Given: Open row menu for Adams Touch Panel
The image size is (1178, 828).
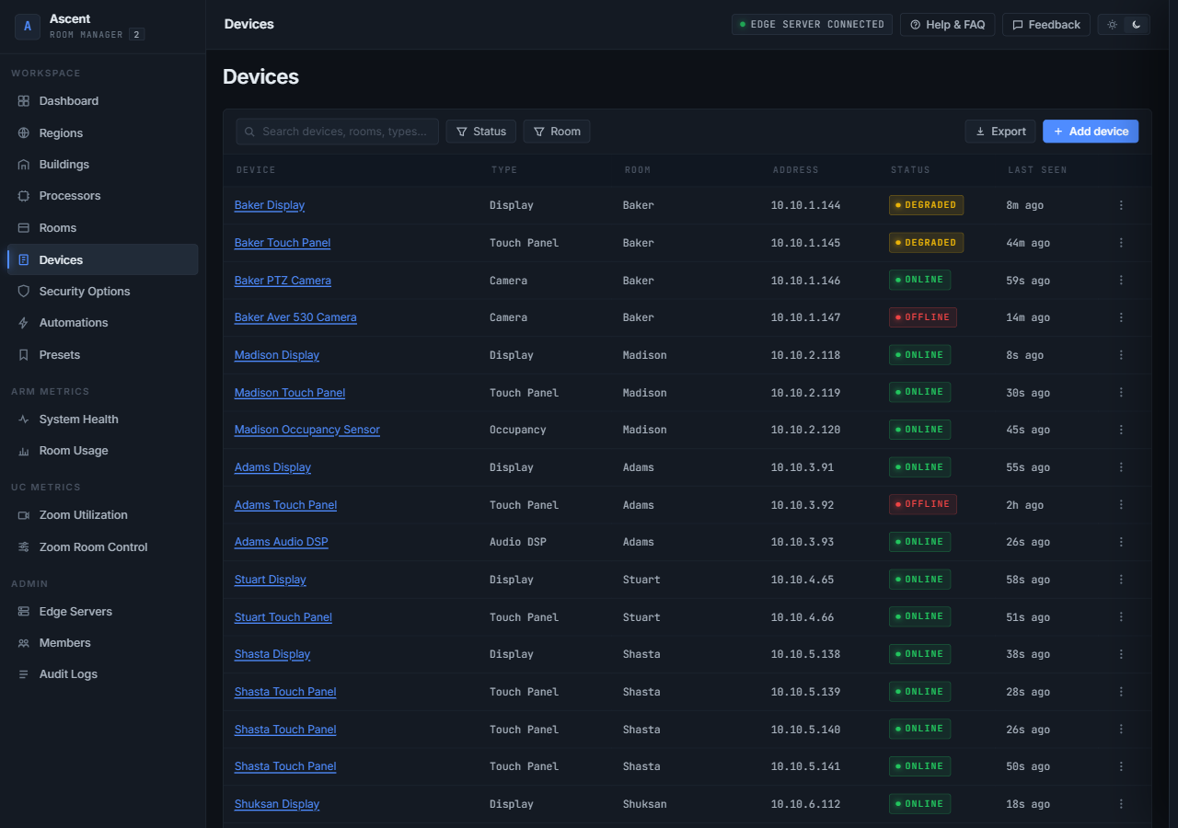Looking at the screenshot, I should [x=1121, y=505].
